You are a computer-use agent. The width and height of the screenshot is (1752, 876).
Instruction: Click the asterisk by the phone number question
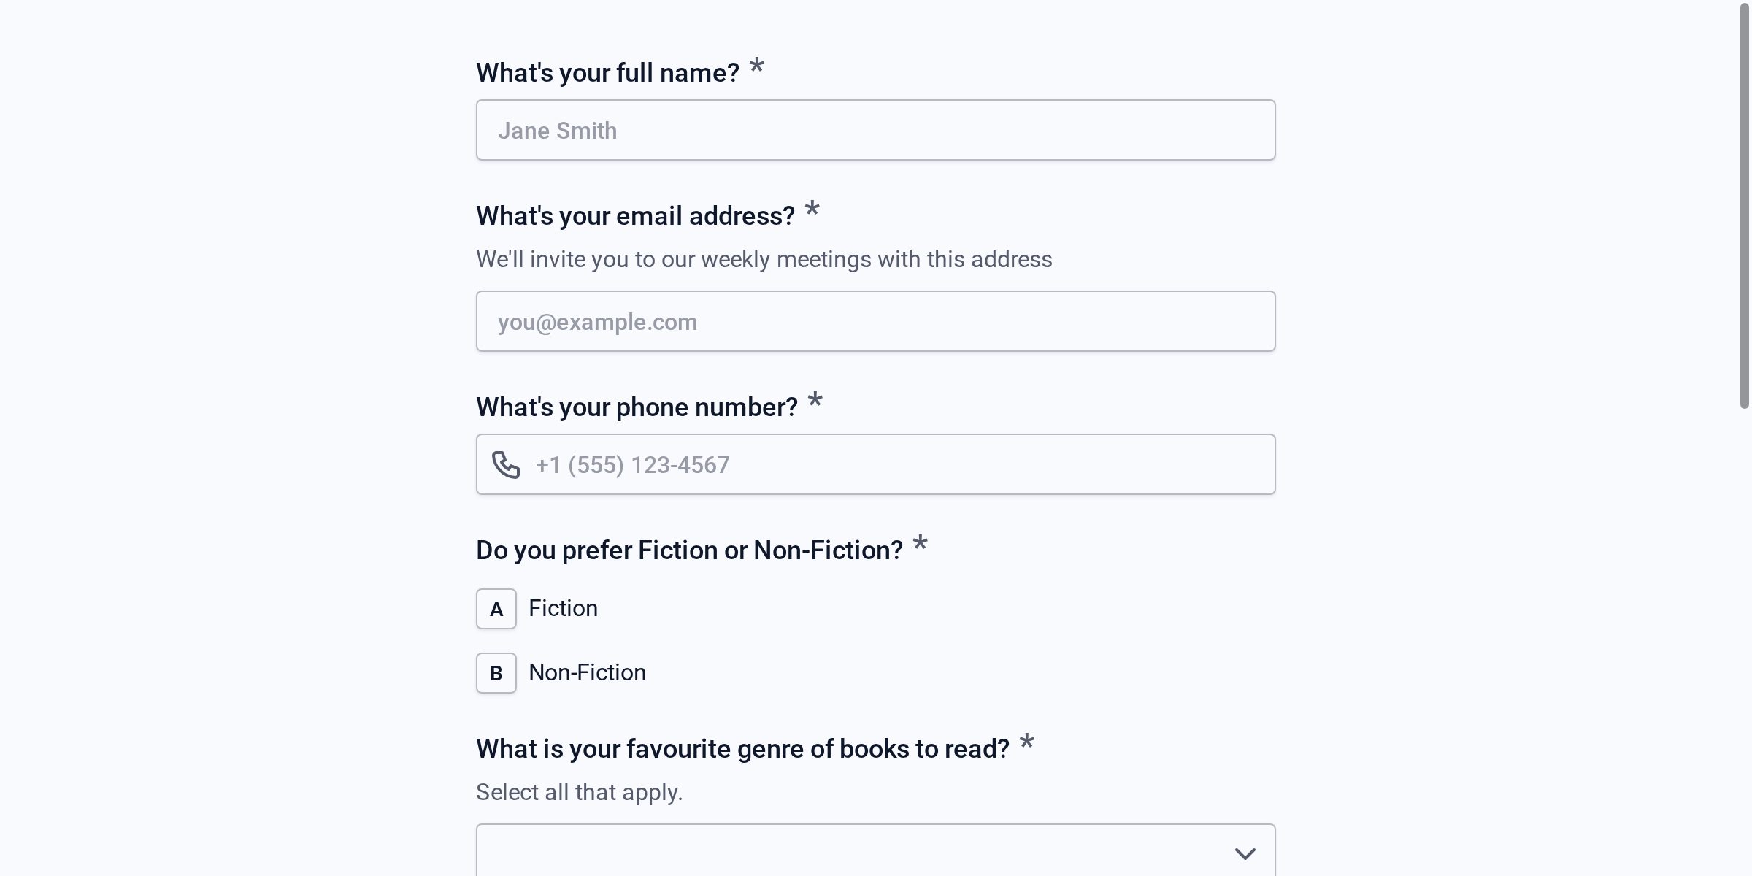[815, 402]
